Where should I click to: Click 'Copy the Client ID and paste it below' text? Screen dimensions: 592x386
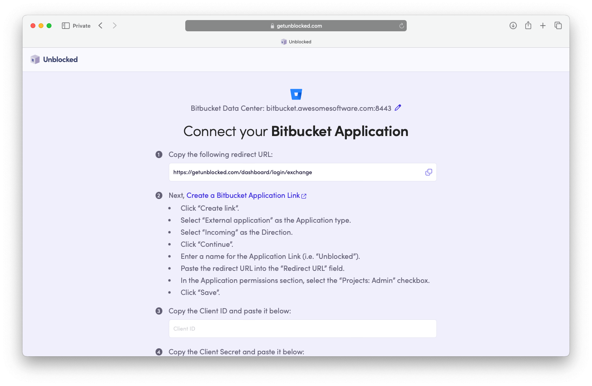coord(230,311)
